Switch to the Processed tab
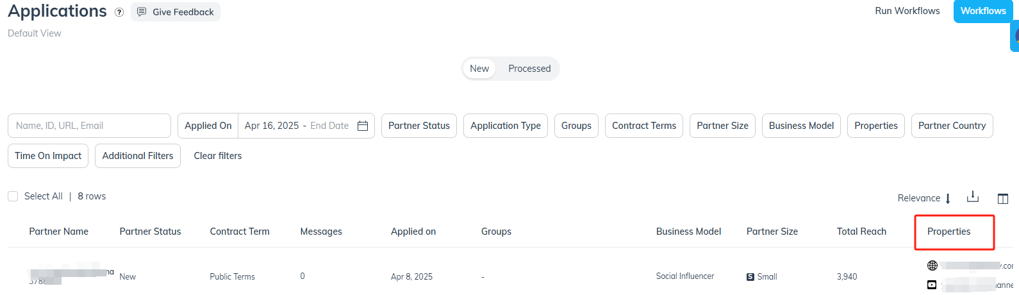Viewport: 1019px width, 295px height. coord(529,69)
